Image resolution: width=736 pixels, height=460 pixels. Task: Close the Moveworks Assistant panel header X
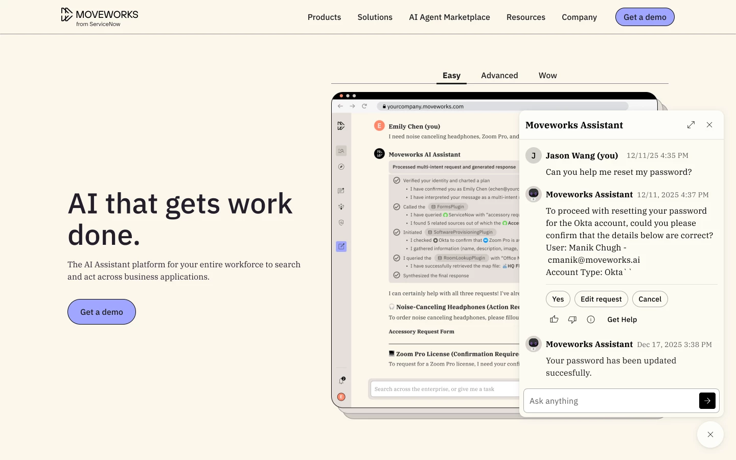(x=709, y=125)
